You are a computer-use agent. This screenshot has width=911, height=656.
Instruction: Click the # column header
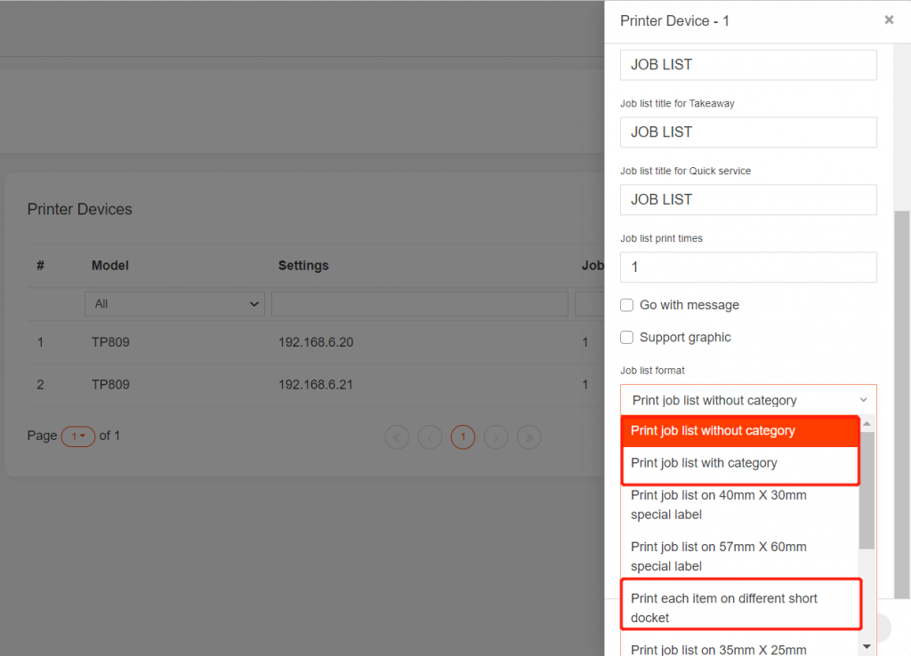[40, 265]
